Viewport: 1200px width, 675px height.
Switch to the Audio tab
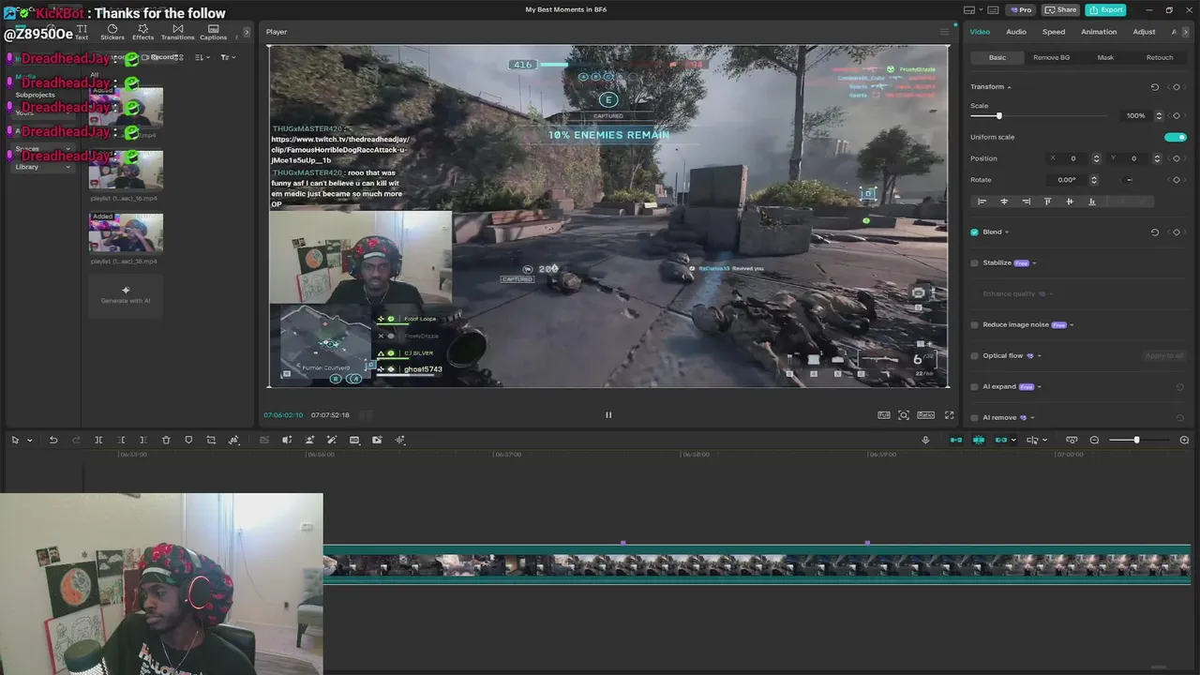pyautogui.click(x=1016, y=32)
